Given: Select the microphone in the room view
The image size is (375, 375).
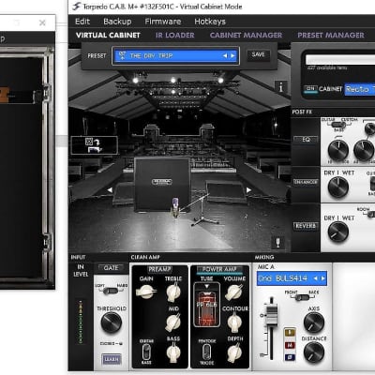Looking at the screenshot, I should [176, 208].
